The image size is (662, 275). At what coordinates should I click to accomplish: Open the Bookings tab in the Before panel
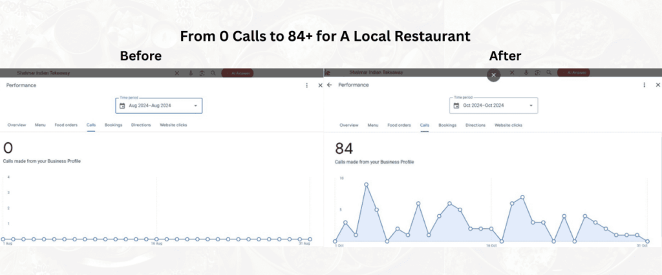coord(114,125)
